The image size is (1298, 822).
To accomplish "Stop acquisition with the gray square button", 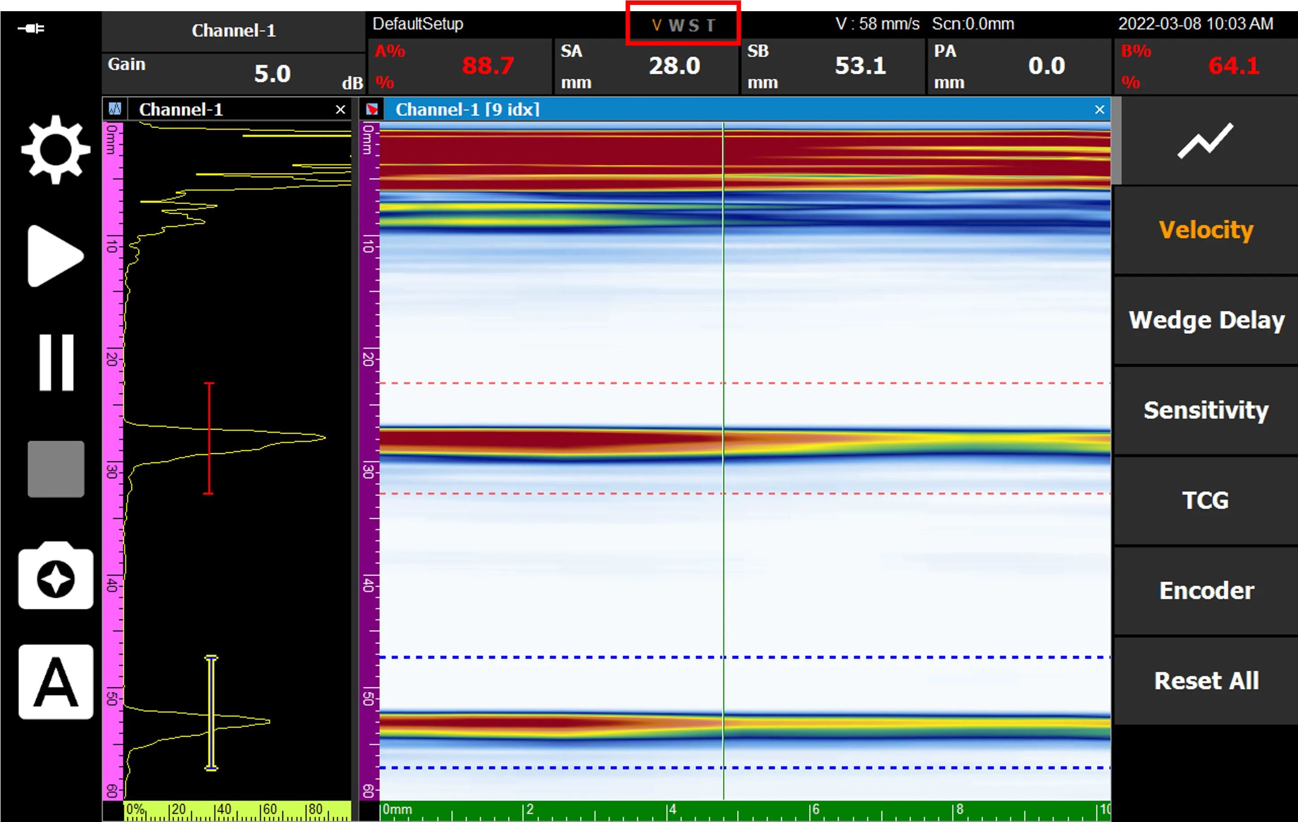I will click(x=56, y=469).
